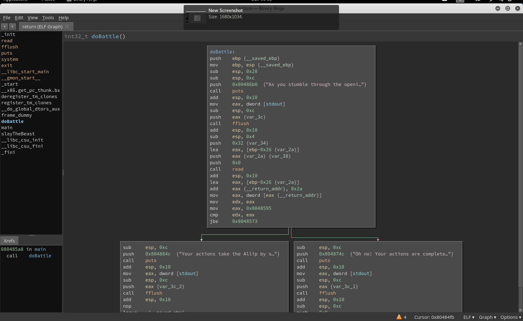Screen dimensions: 523x321
Task: Click the New Screenshot notification thumbnail
Action: [196, 18]
